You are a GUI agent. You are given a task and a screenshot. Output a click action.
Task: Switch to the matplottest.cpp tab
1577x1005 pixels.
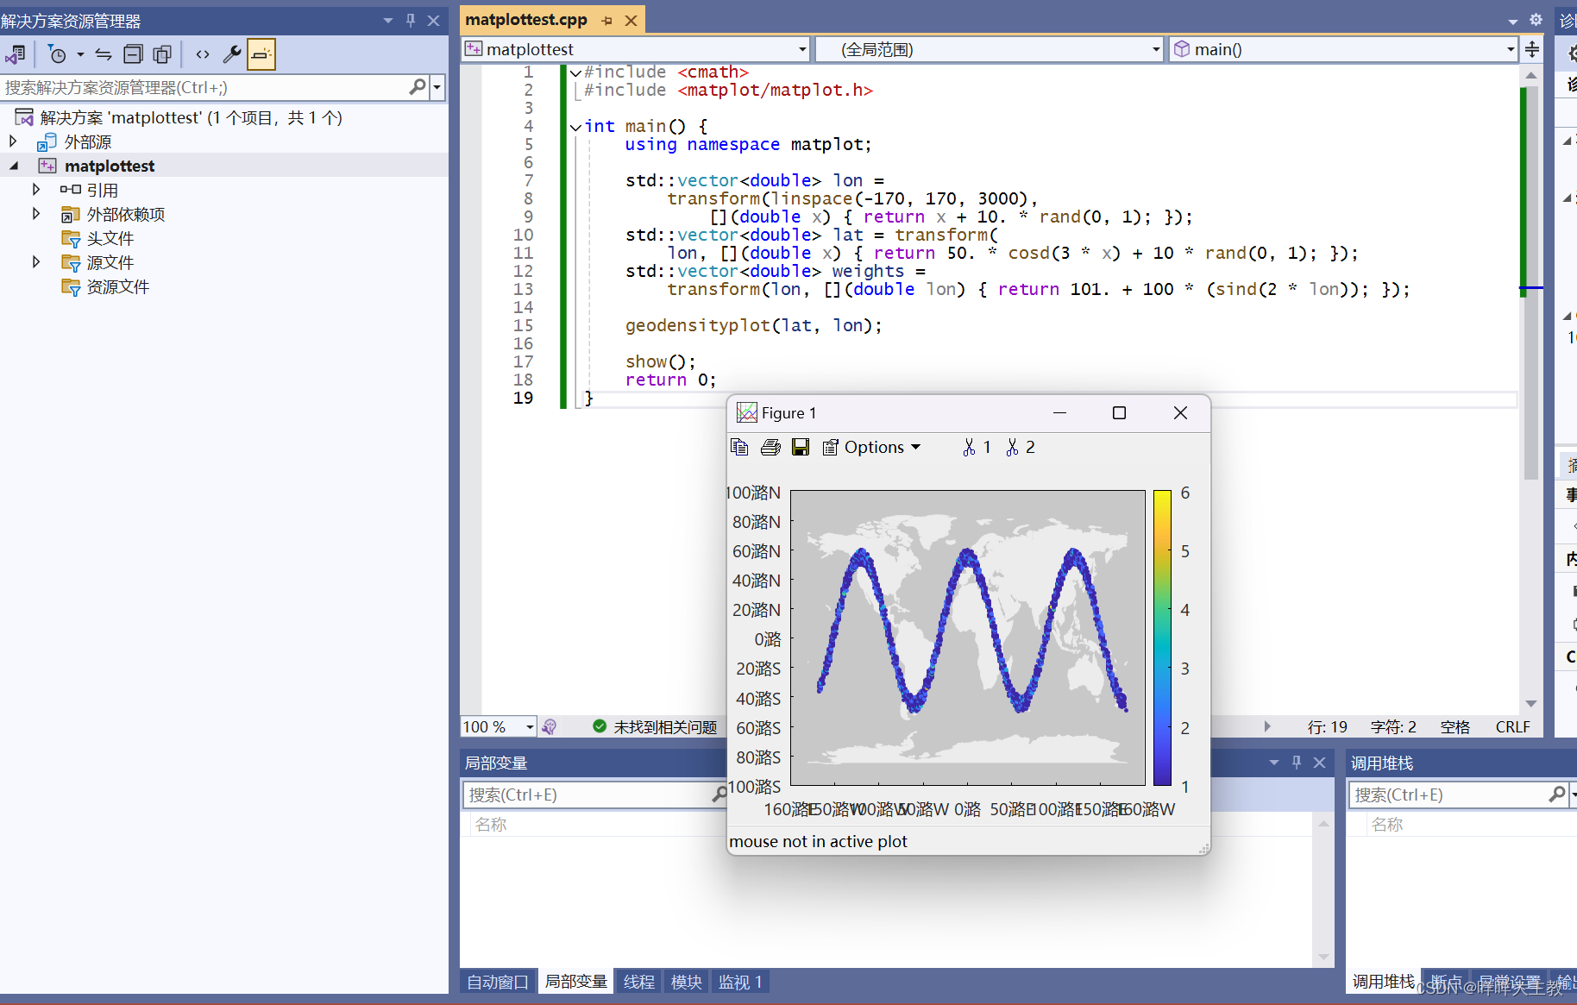pyautogui.click(x=526, y=20)
